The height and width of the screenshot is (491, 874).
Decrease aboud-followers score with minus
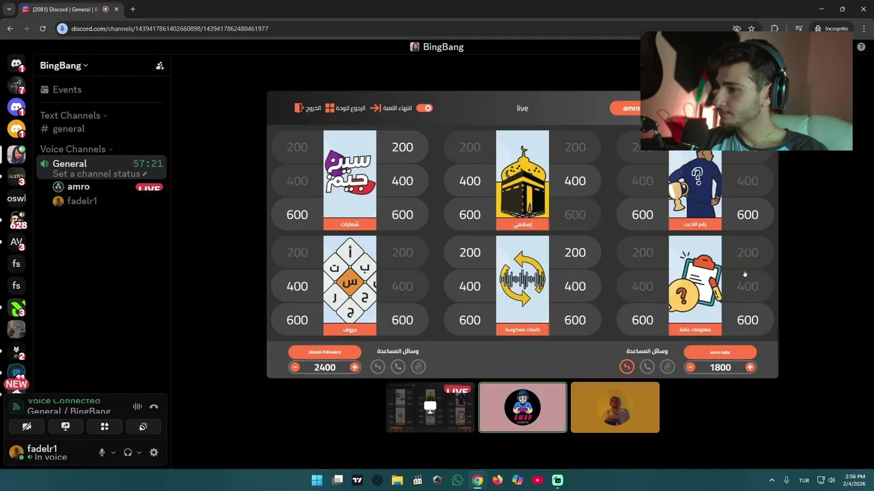pos(295,368)
